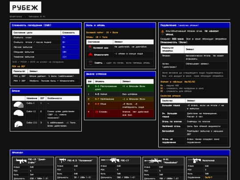
Task: Click the yellow step 2 stress row
Action: click(x=120, y=99)
